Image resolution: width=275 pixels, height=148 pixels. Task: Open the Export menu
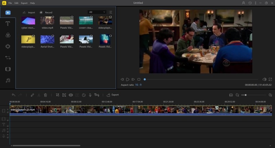point(24,3)
